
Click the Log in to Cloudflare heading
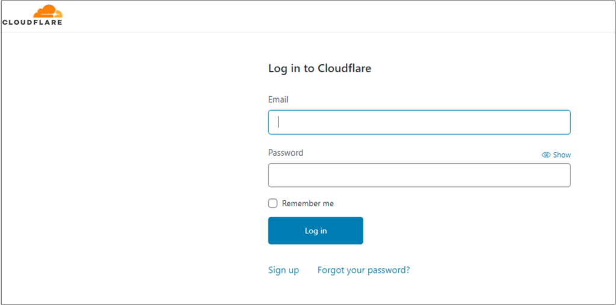[x=319, y=68]
